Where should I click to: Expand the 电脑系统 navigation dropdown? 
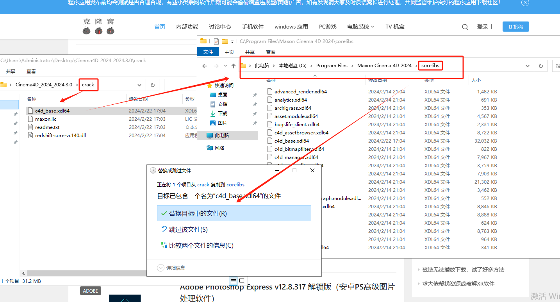pyautogui.click(x=361, y=27)
